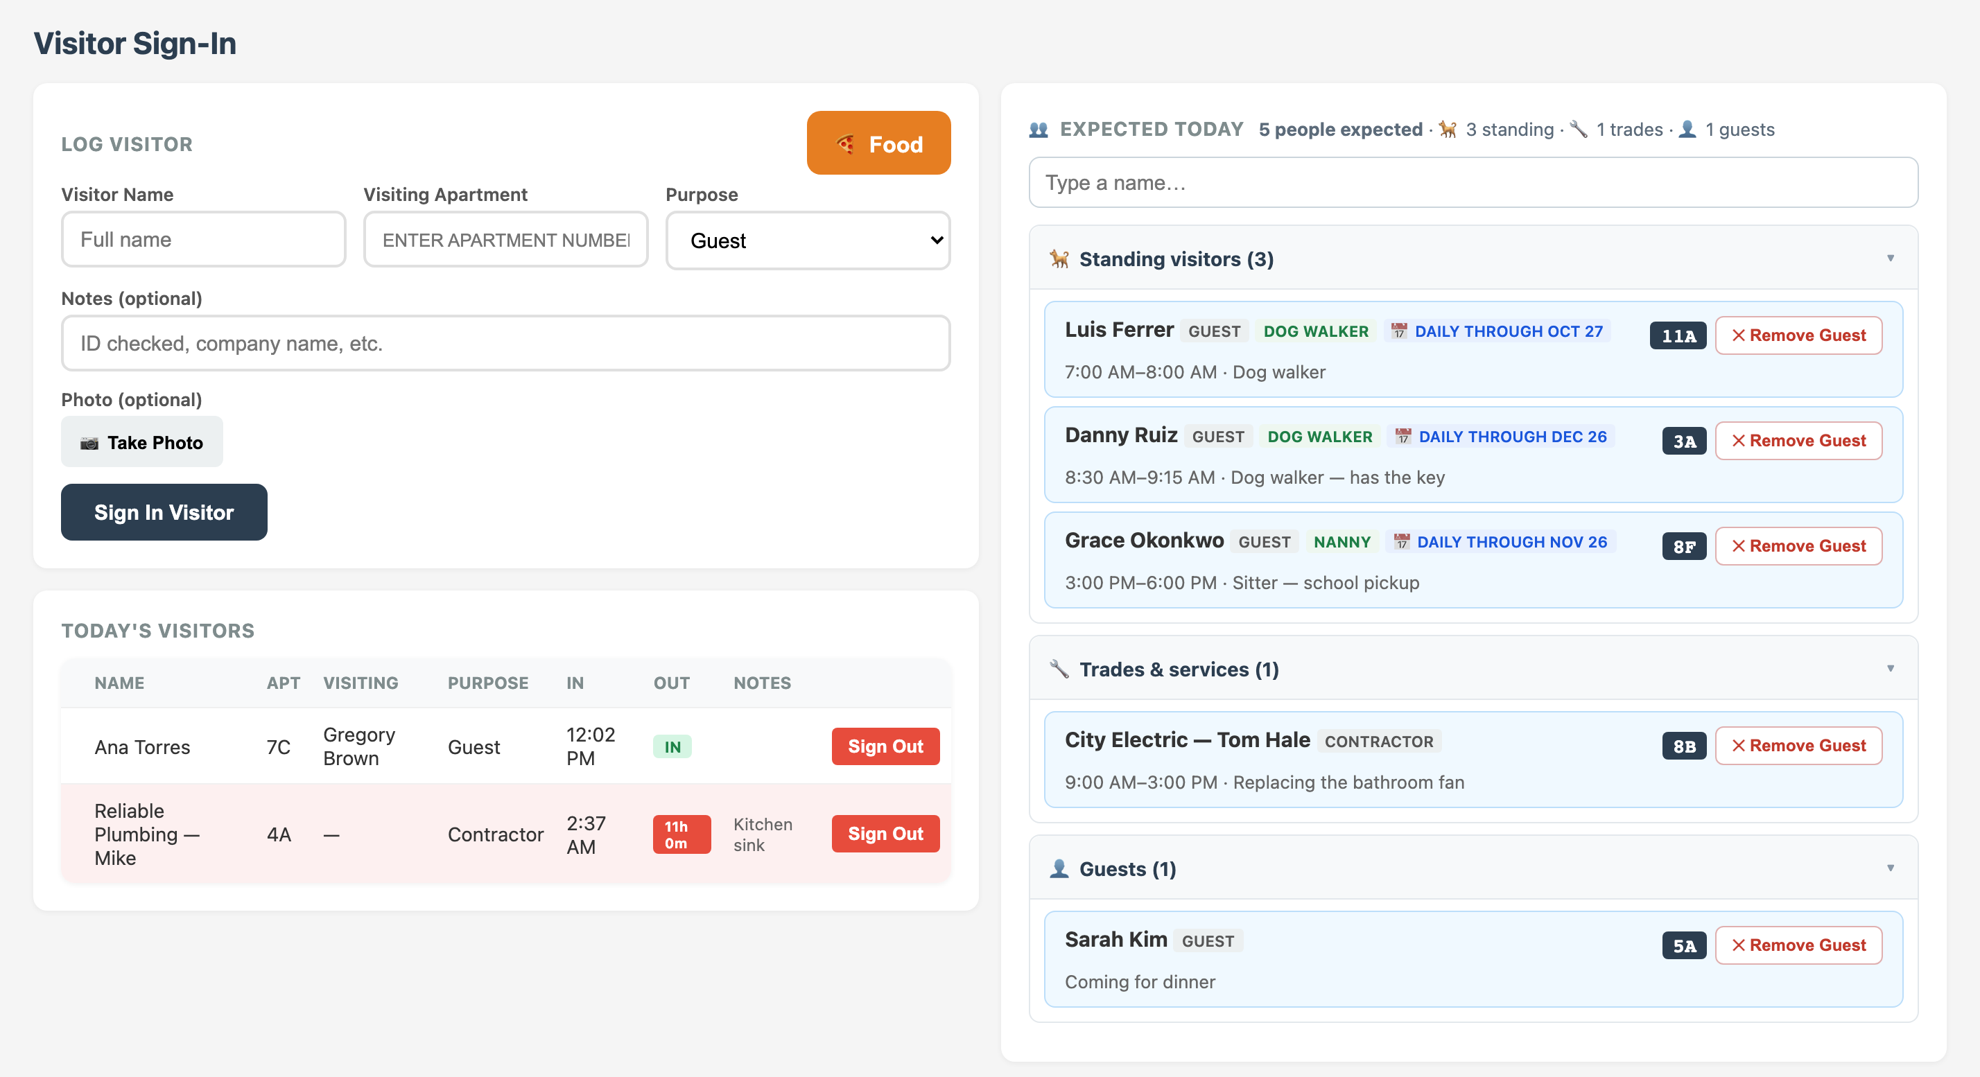Viewport: 1980px width, 1077px height.
Task: Click the dog icon in summary line
Action: 1448,129
